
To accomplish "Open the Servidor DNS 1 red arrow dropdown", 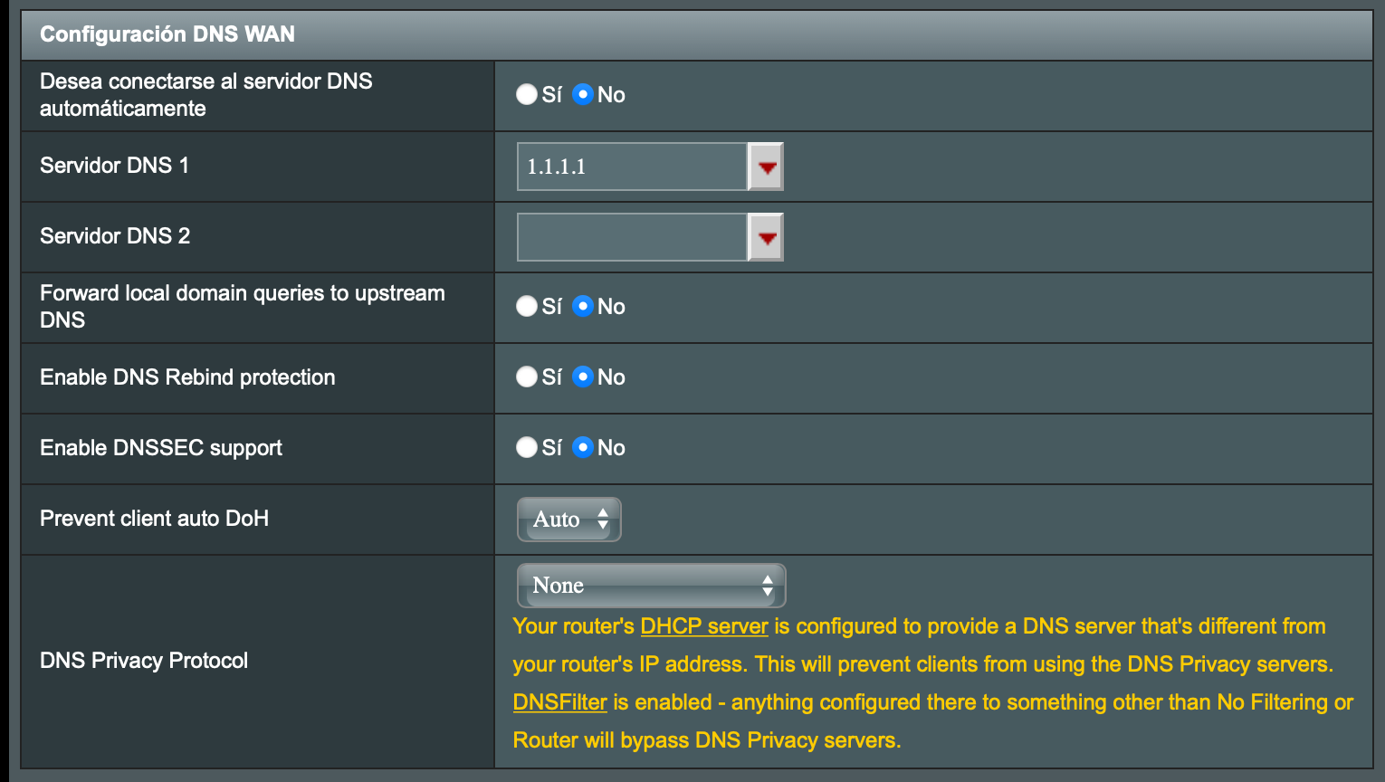I will click(766, 167).
